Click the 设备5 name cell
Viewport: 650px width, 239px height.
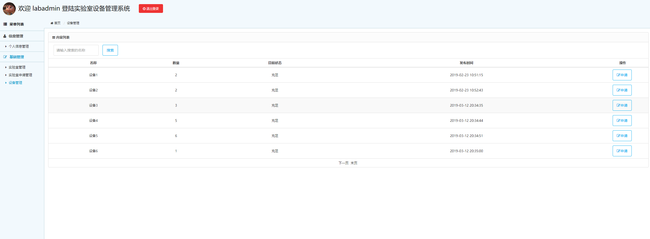tap(93, 136)
